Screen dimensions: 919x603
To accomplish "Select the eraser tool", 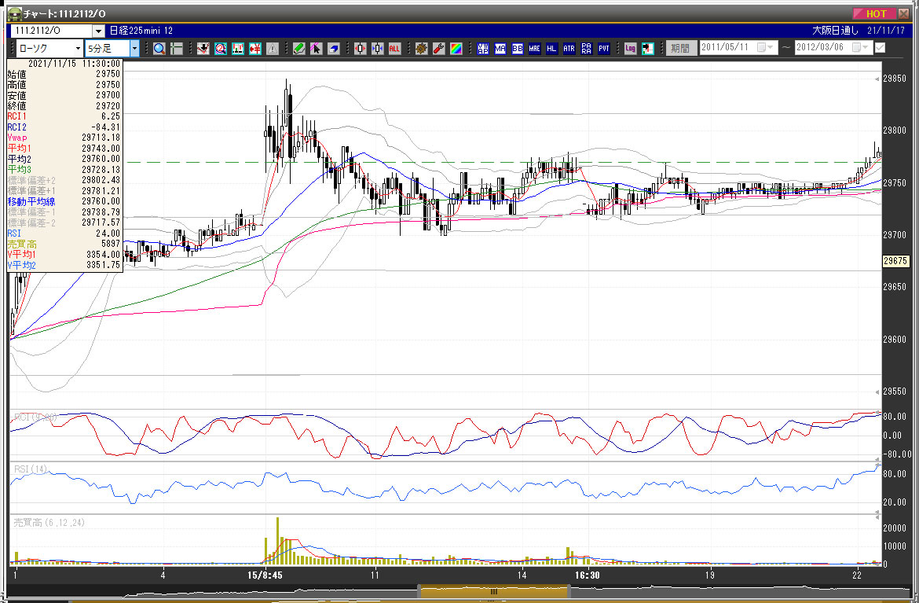I will pos(334,49).
